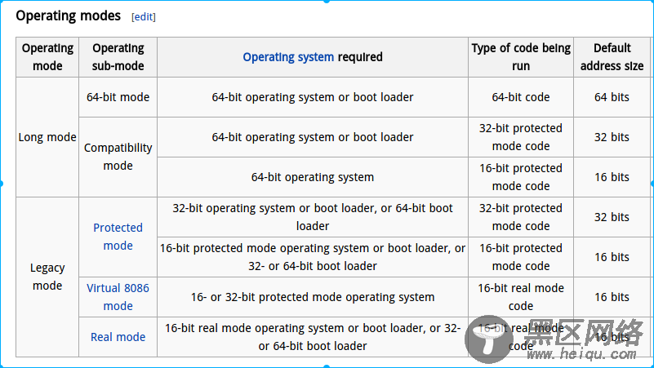Click 16- or 32-bit protected mode OS cell

click(x=313, y=297)
